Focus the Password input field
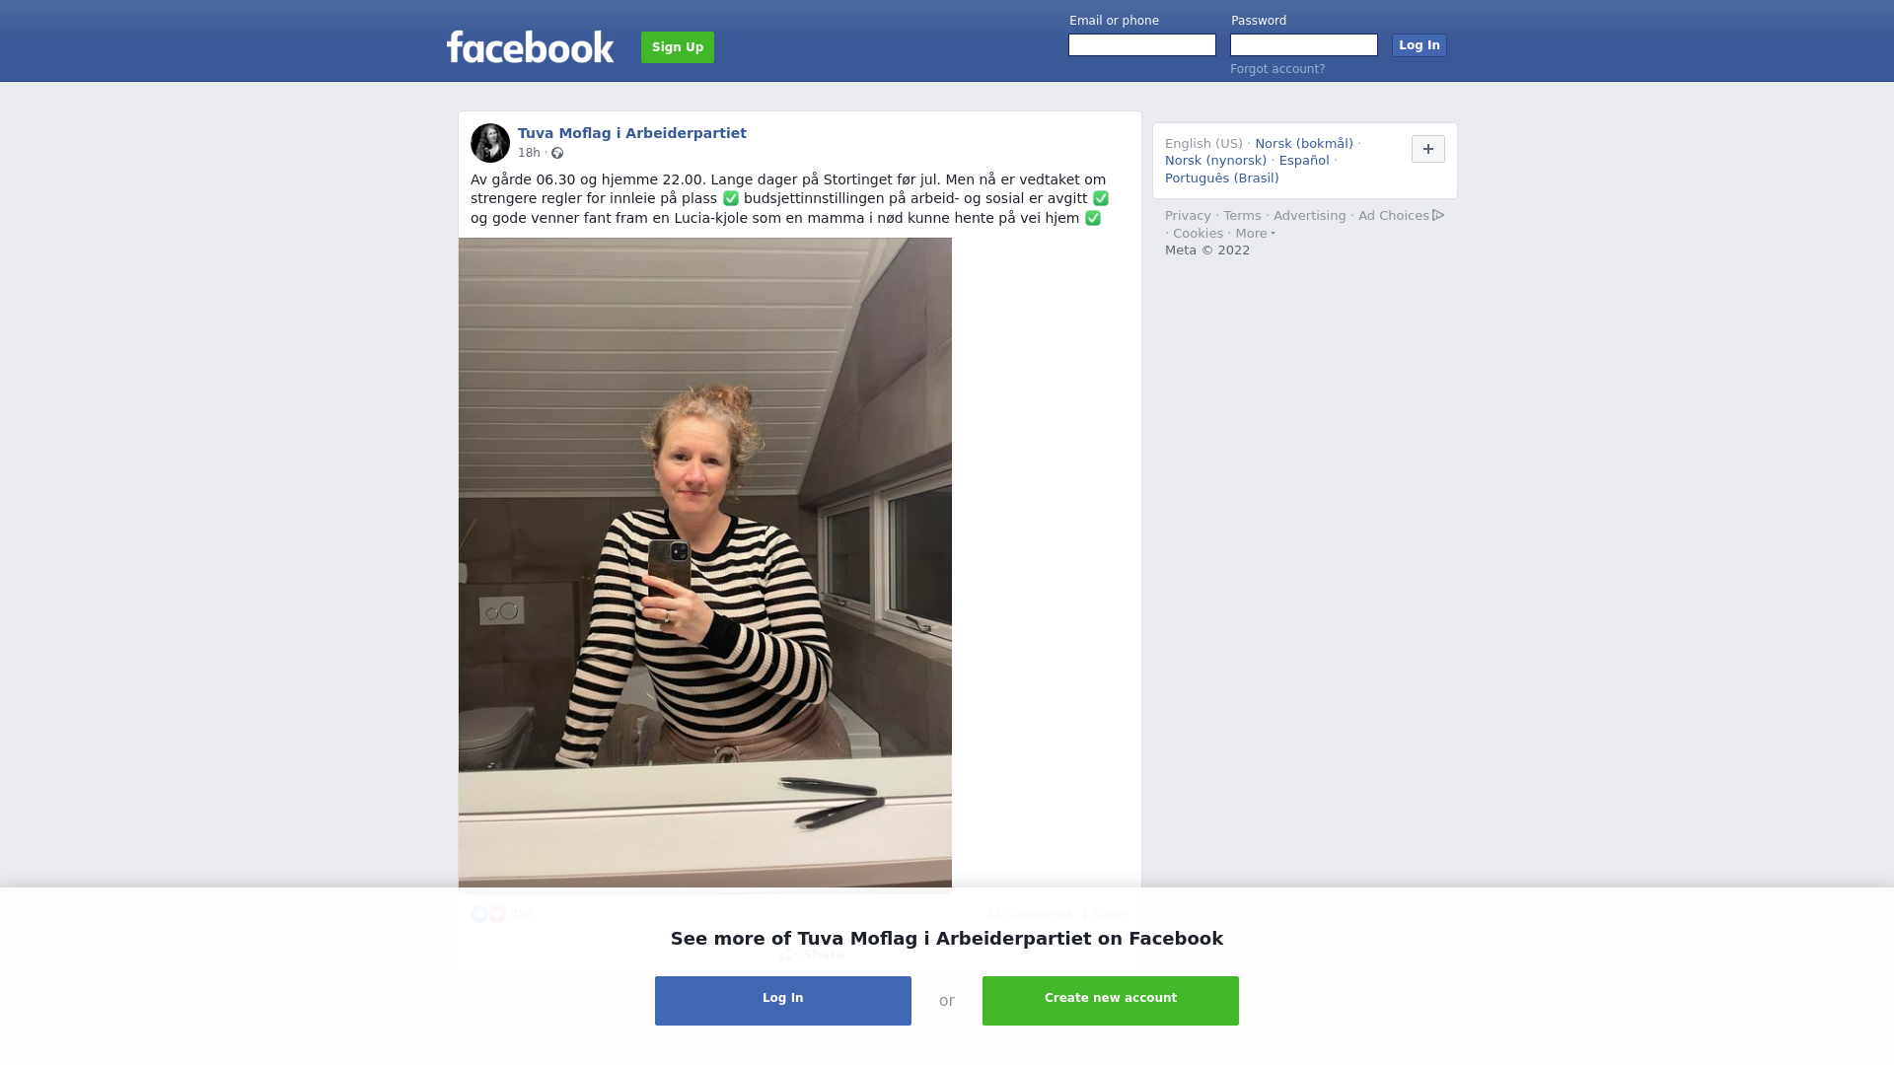This screenshot has width=1894, height=1065. pyautogui.click(x=1304, y=45)
